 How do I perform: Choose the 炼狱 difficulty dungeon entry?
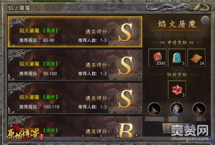click(75, 126)
